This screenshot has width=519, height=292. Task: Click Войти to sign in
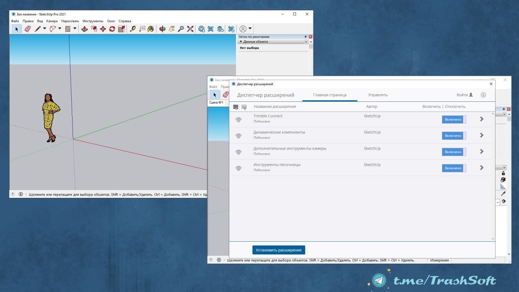(465, 95)
